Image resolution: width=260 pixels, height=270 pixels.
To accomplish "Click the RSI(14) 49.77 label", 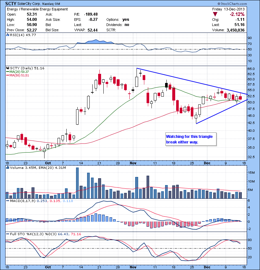I will (x=23, y=35).
